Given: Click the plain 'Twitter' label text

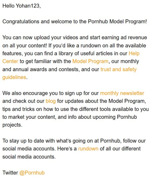Looking at the screenshot, I should (x=10, y=173).
